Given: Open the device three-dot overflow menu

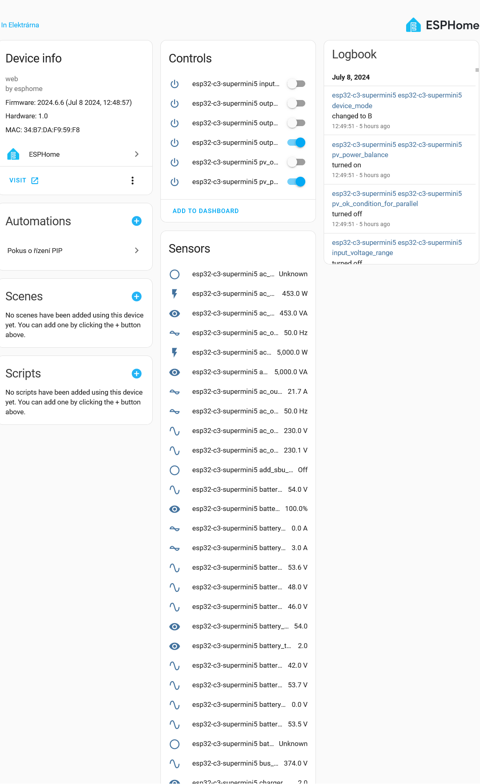Looking at the screenshot, I should pos(133,180).
